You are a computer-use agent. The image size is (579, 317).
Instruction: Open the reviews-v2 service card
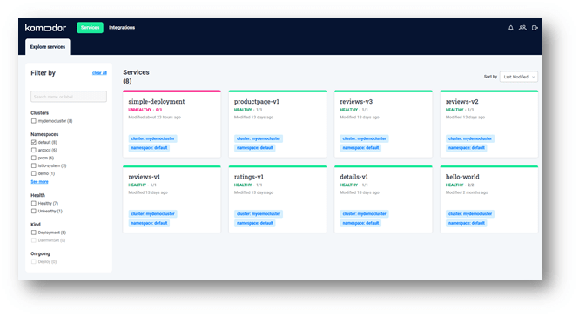pyautogui.click(x=489, y=125)
